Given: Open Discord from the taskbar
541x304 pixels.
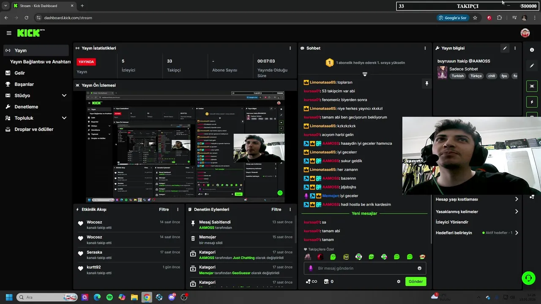Looking at the screenshot, I should [x=172, y=297].
